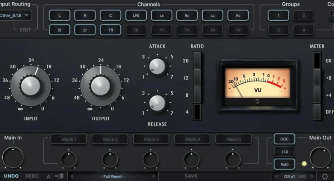The image size is (334, 181).
Task: Click the Input knob
Action: [x=30, y=86]
